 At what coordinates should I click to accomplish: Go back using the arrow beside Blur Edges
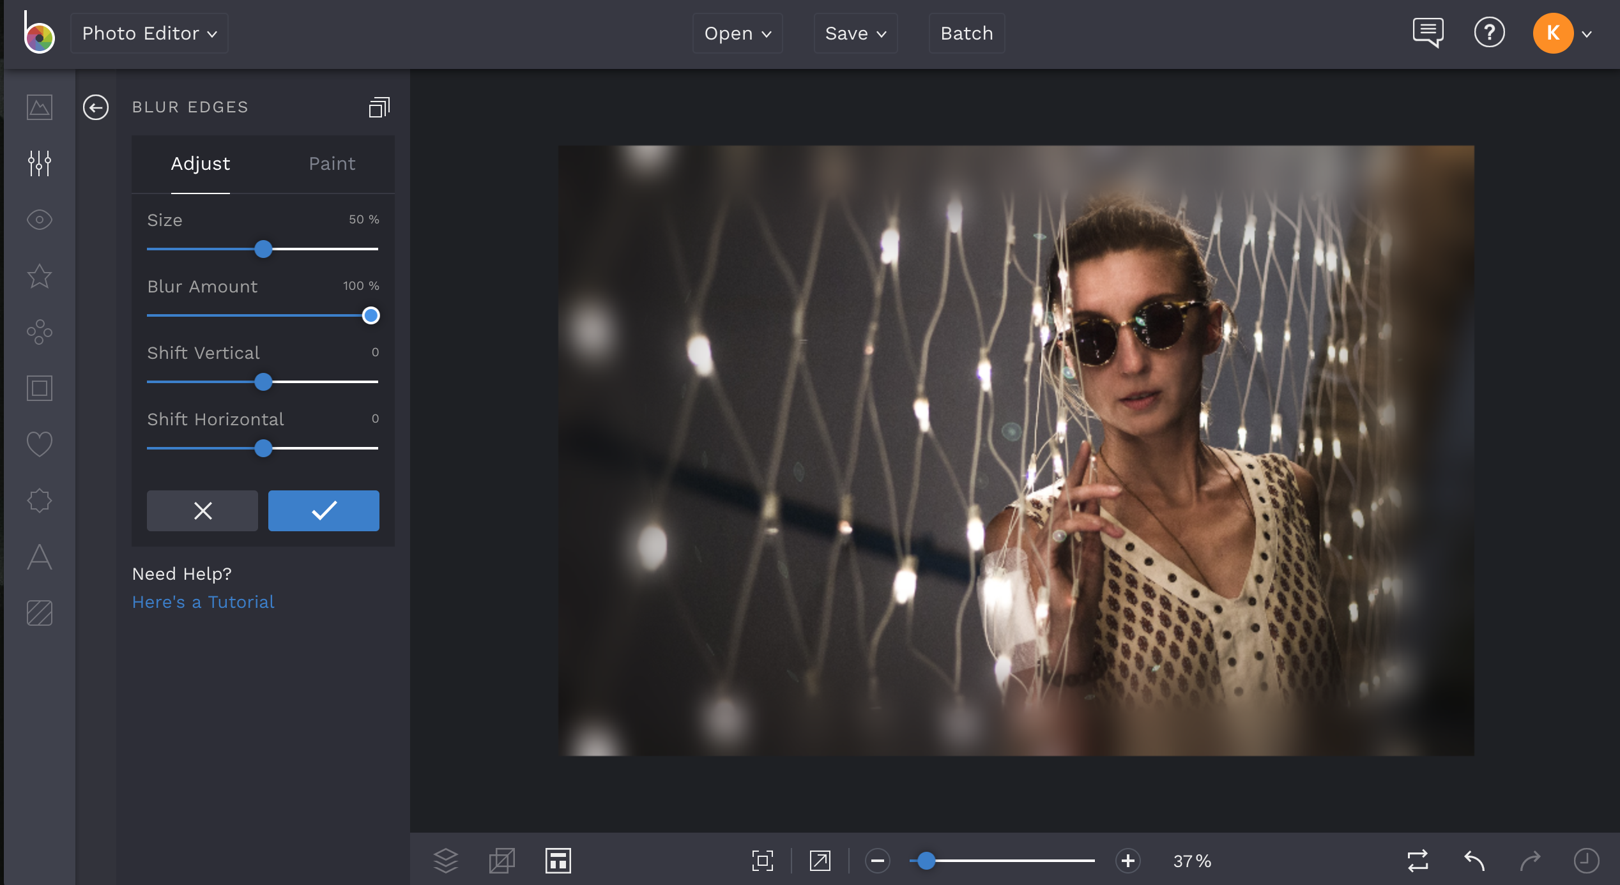pyautogui.click(x=96, y=107)
